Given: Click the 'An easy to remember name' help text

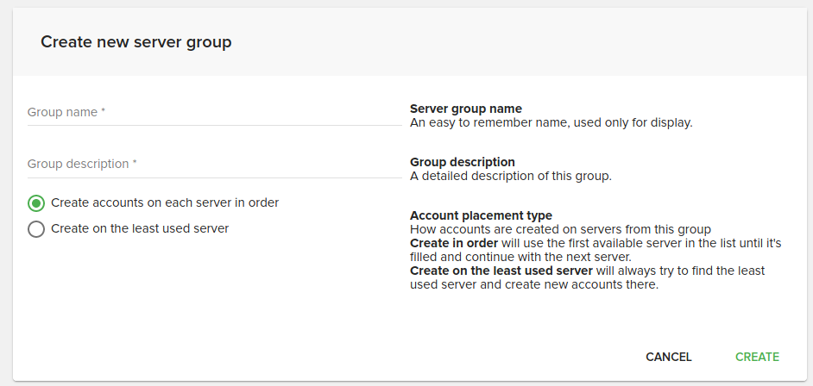Looking at the screenshot, I should coord(551,122).
